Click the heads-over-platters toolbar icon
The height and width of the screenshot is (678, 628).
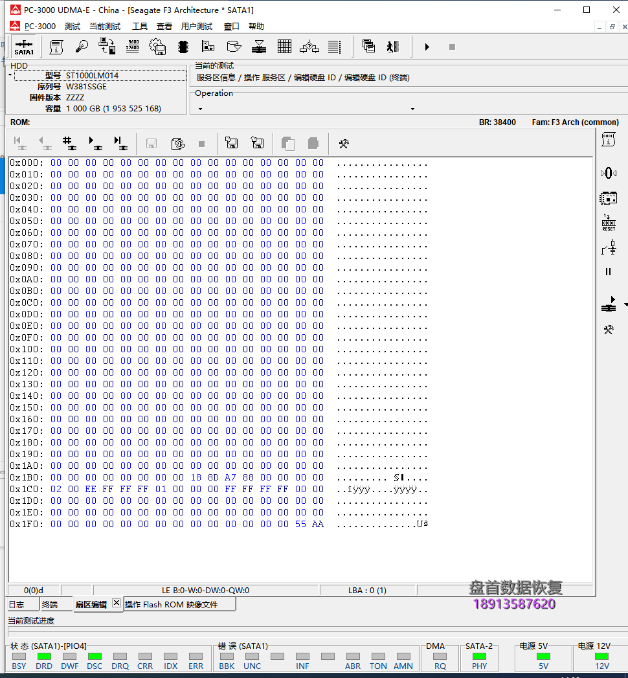tap(259, 47)
